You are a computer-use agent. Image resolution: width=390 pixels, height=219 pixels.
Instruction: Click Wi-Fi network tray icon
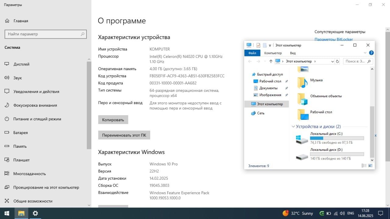[x=336, y=213]
